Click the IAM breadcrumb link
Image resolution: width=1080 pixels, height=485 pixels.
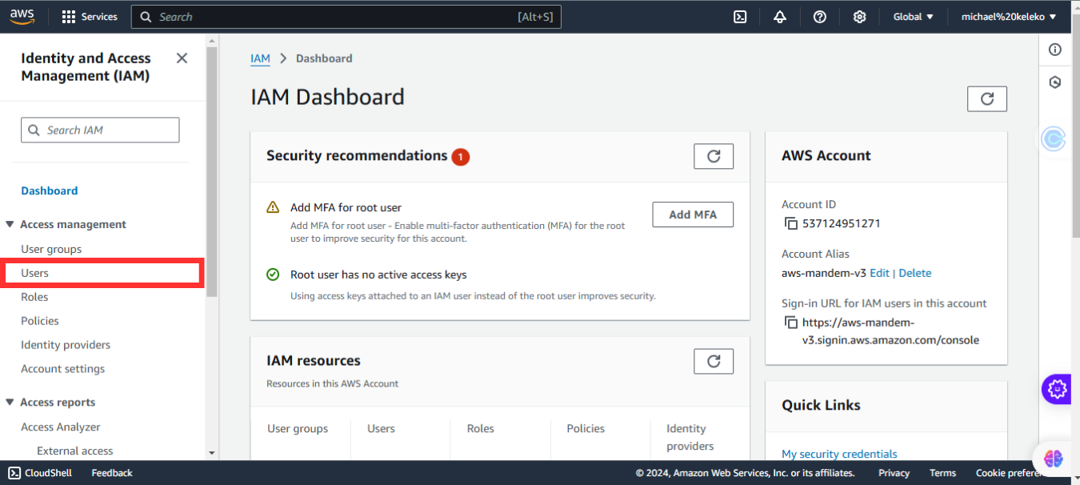point(260,58)
